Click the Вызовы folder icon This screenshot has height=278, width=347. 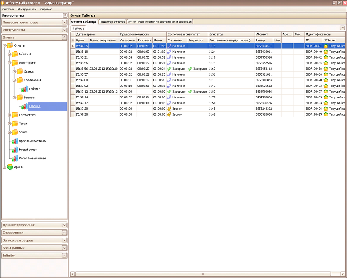pyautogui.click(x=20, y=97)
